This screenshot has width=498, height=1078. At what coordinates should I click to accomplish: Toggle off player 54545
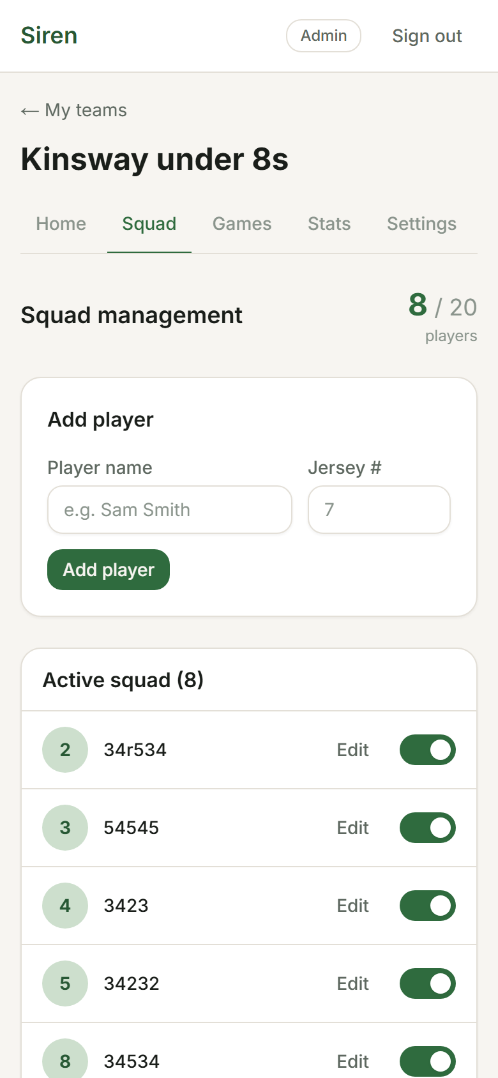click(x=427, y=828)
